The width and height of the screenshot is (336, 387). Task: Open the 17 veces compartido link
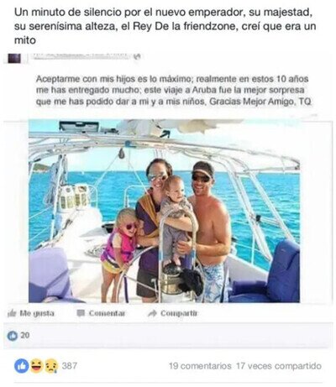(x=279, y=366)
